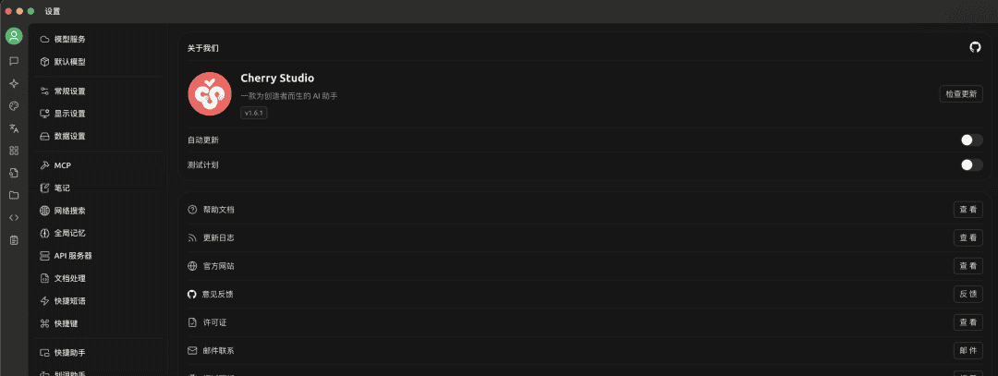Open the GitHub repository icon
The width and height of the screenshot is (998, 376).
(x=975, y=47)
